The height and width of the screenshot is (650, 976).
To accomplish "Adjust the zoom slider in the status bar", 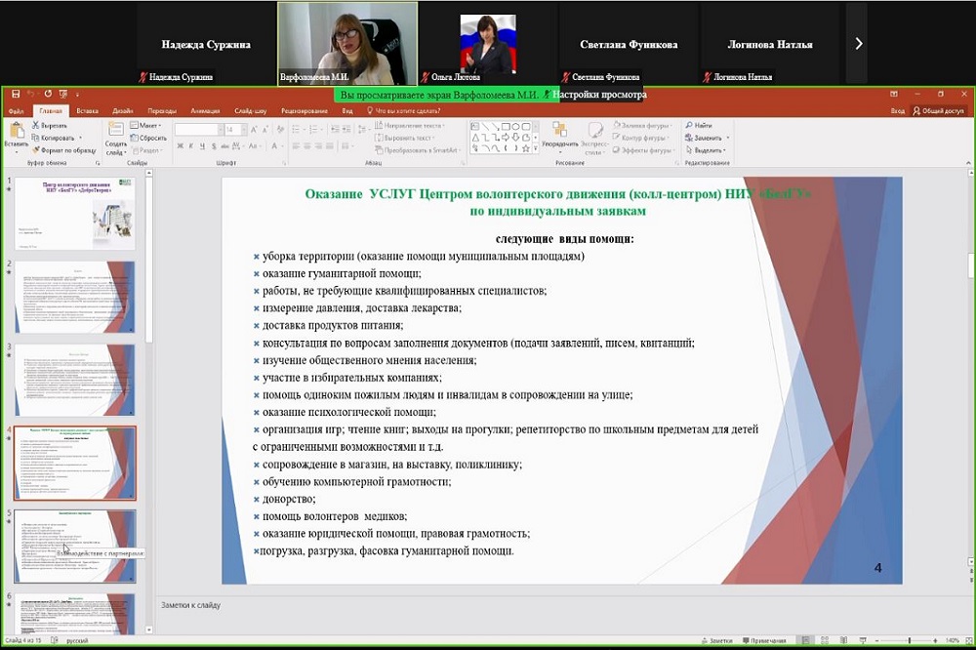I will [x=908, y=640].
